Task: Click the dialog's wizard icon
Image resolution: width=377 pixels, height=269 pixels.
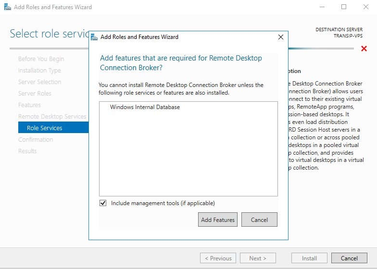Action: [94, 37]
